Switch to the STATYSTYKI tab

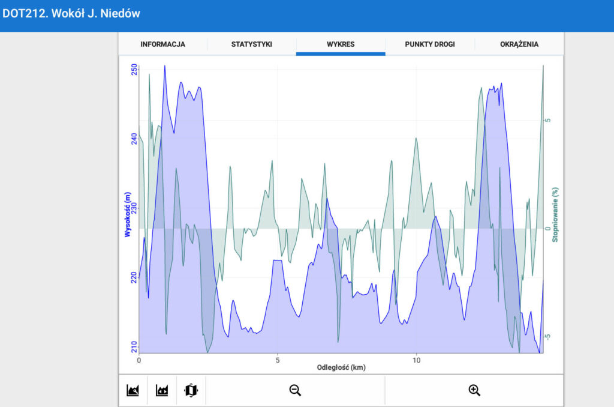(252, 44)
